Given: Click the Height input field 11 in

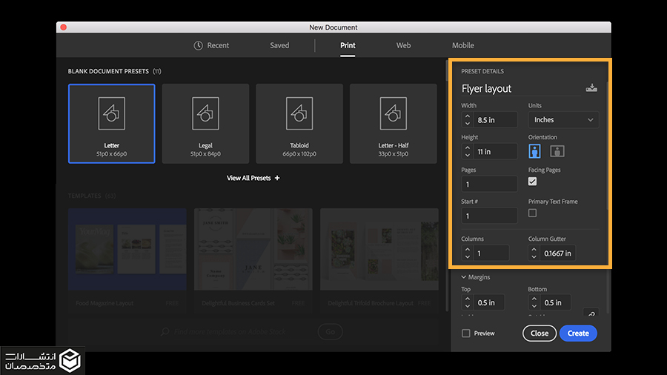Looking at the screenshot, I should 496,151.
